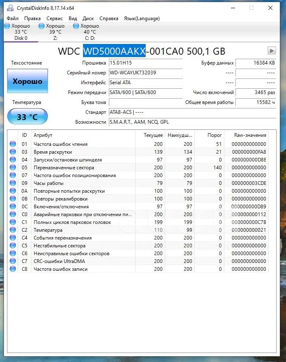This screenshot has width=286, height=362.
Task: Click status orb for attribute 0A
Action: tap(13, 191)
